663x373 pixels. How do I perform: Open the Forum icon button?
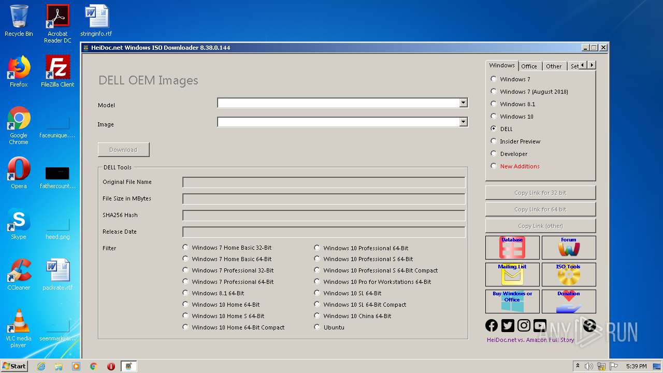(569, 248)
